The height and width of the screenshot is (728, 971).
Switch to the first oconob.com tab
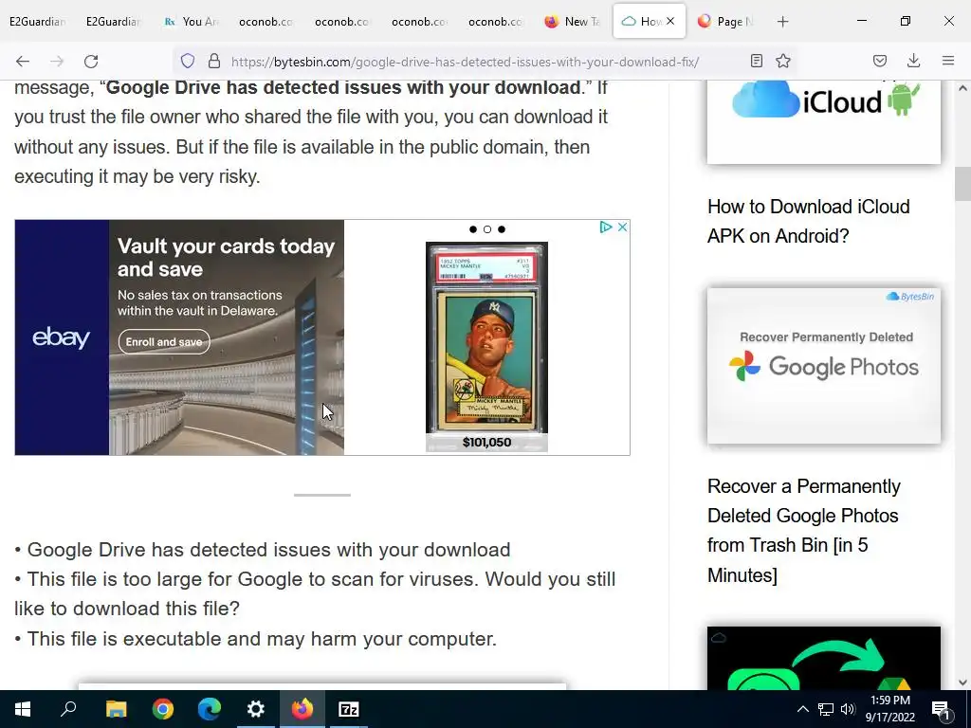(266, 22)
